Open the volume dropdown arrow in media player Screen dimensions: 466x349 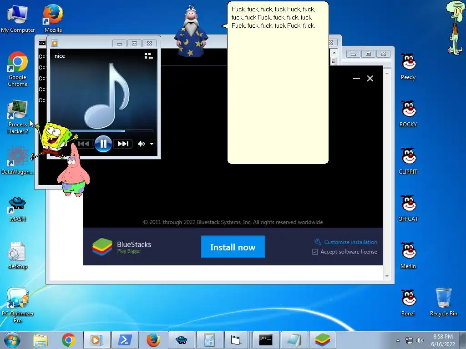click(x=152, y=144)
